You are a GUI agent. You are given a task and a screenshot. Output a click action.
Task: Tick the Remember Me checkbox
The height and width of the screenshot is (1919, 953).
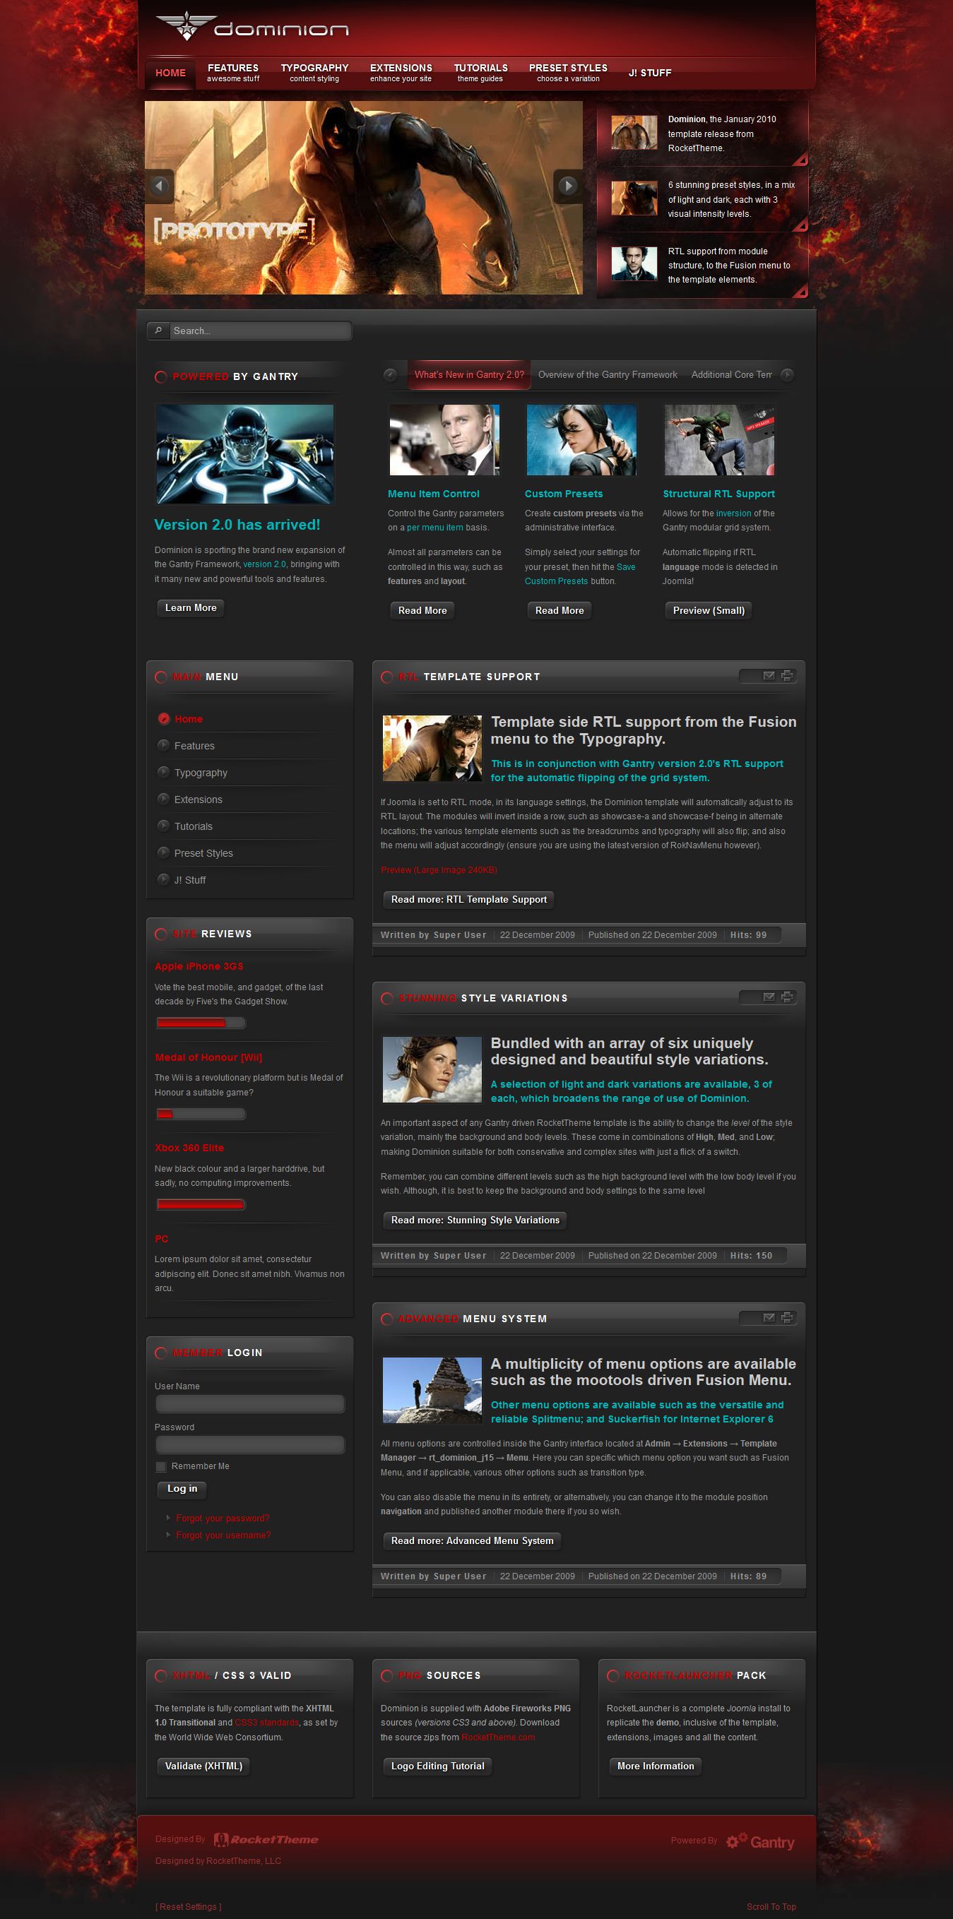click(x=161, y=1467)
